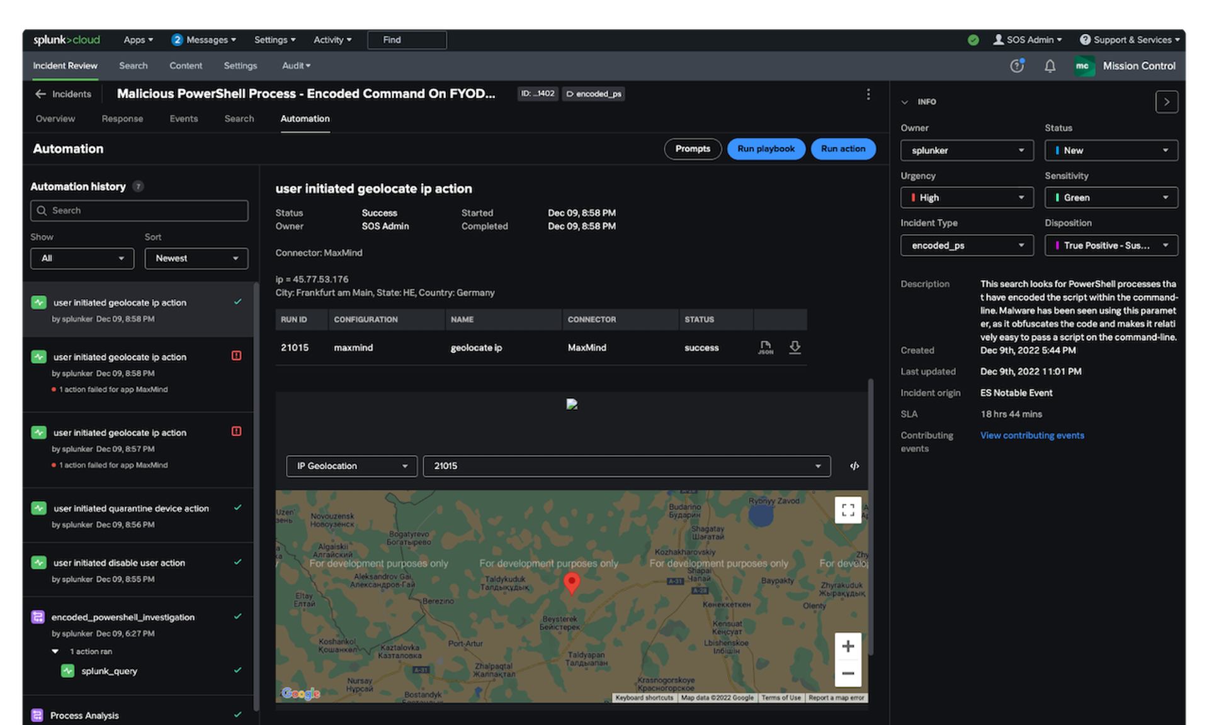The height and width of the screenshot is (725, 1209).
Task: Click the splunk_query action icon
Action: [x=67, y=671]
